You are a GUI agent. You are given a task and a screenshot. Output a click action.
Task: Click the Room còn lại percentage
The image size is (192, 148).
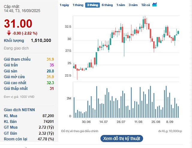point(46,139)
